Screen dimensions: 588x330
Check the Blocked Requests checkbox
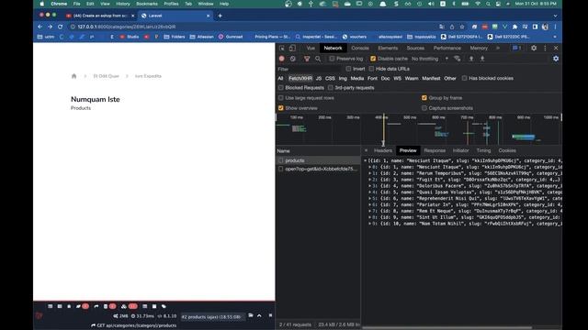[281, 88]
